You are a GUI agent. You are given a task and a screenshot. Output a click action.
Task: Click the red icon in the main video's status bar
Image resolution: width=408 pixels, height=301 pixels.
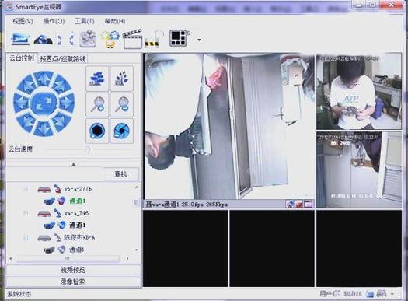click(299, 204)
